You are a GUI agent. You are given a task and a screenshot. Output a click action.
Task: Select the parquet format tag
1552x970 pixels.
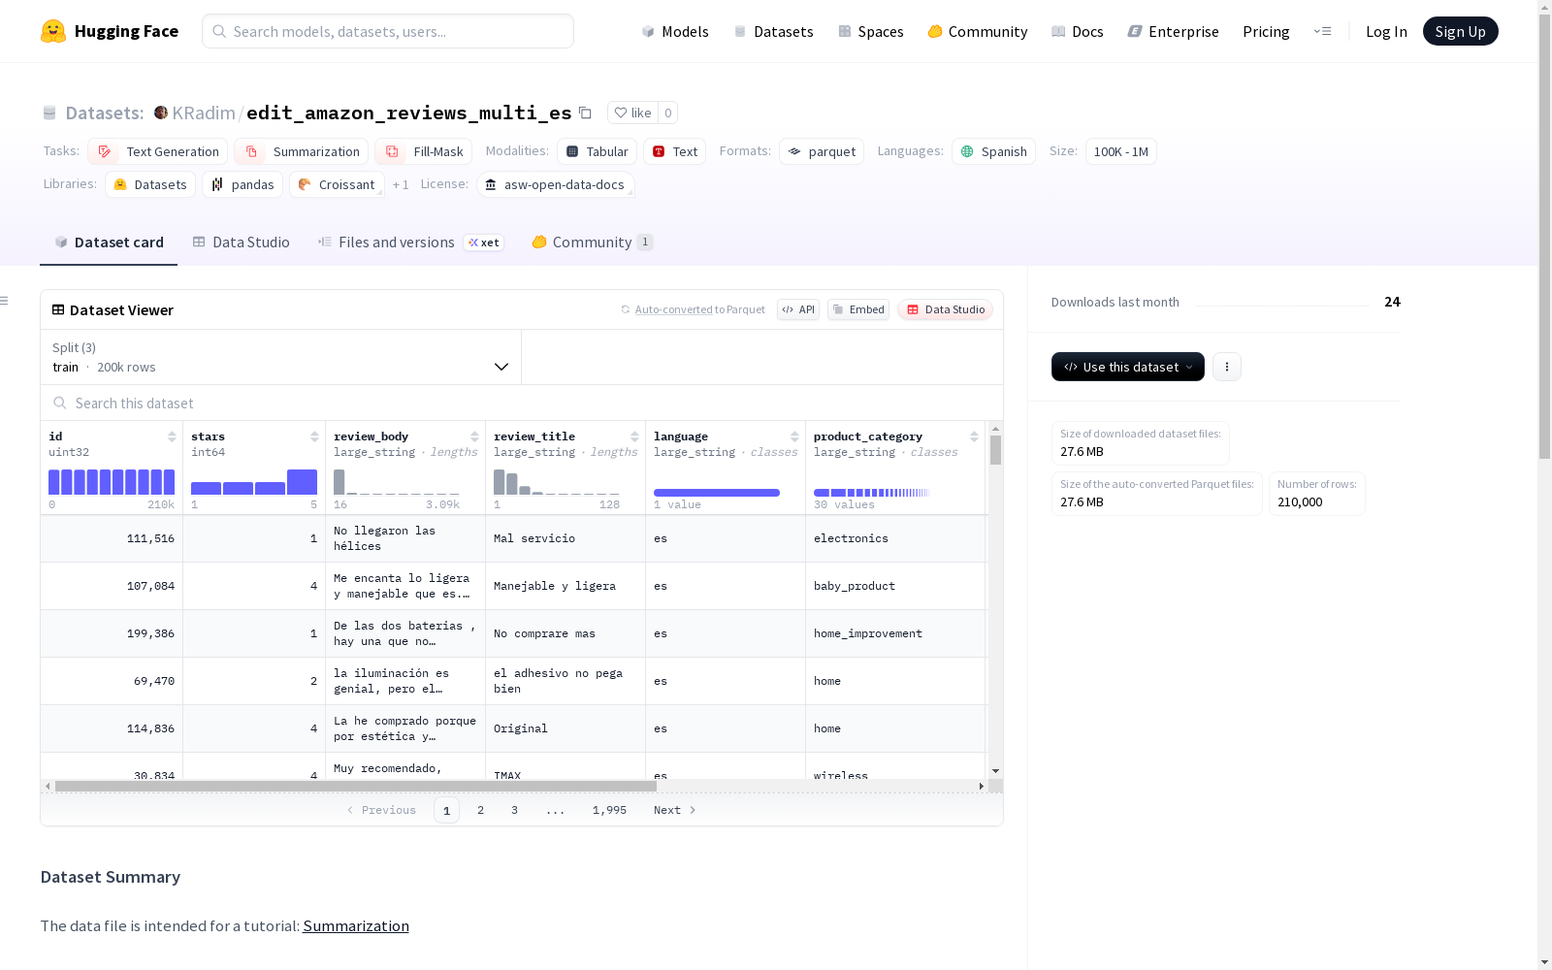(x=822, y=151)
